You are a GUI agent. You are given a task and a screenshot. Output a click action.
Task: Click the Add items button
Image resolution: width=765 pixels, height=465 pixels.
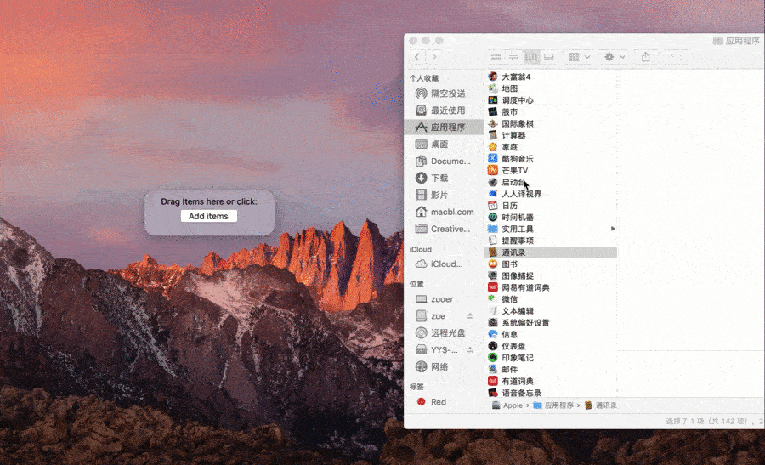209,216
